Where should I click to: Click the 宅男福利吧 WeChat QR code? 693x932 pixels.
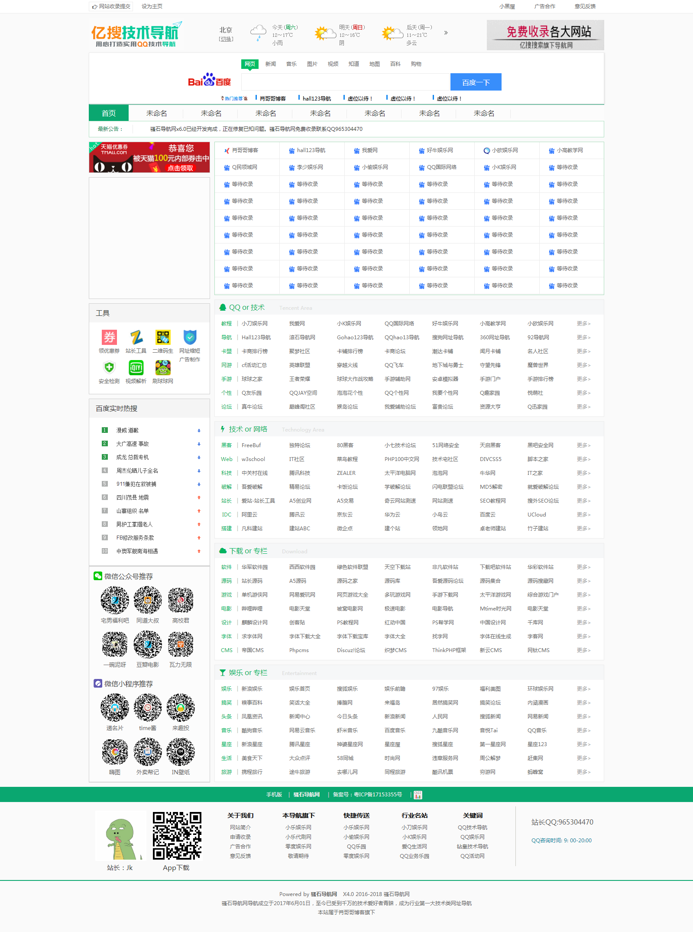pos(115,600)
